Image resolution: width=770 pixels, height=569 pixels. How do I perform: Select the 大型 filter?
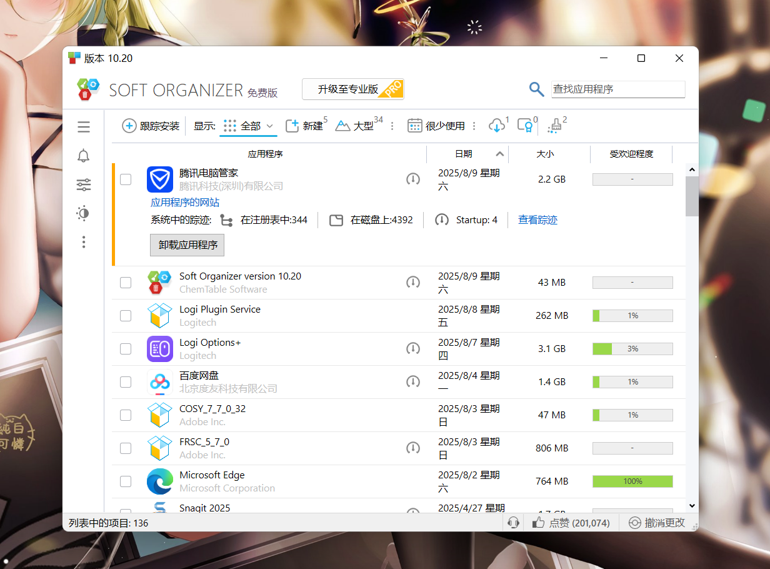tap(356, 126)
